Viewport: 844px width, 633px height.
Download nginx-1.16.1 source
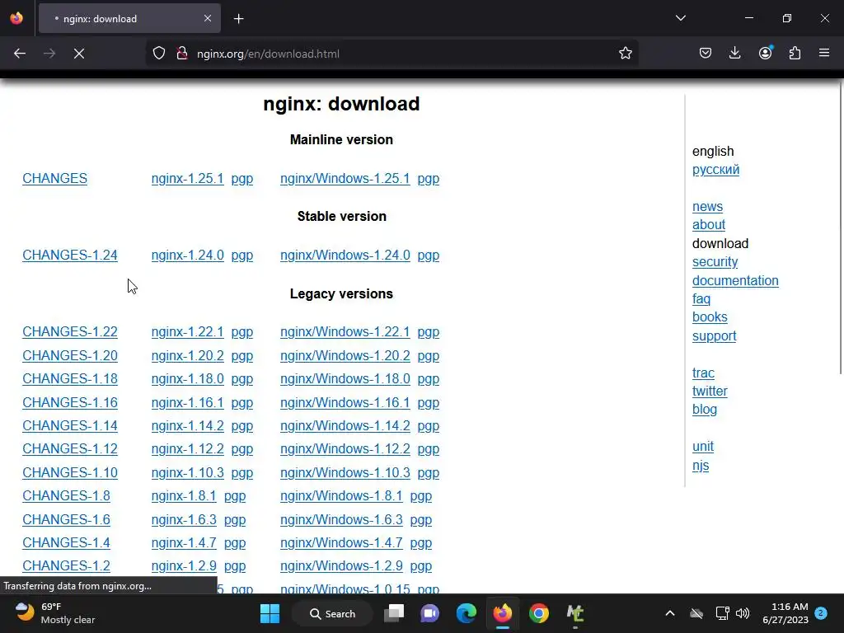(187, 402)
